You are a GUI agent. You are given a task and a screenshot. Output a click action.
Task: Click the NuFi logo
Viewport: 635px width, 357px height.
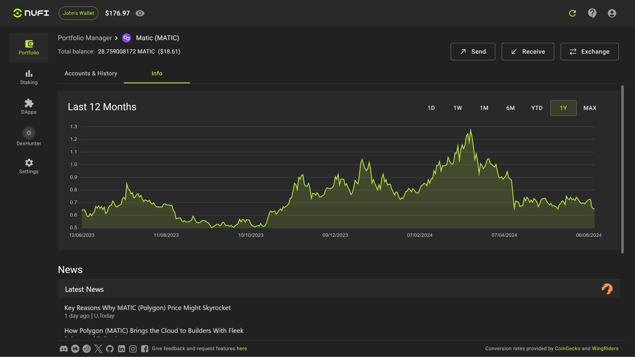pyautogui.click(x=31, y=13)
